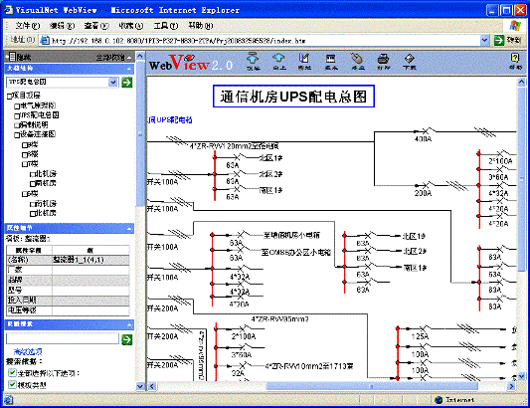Image resolution: width=530 pixels, height=408 pixels.
Task: Click the Internet zone globe icon
Action: pos(439,400)
